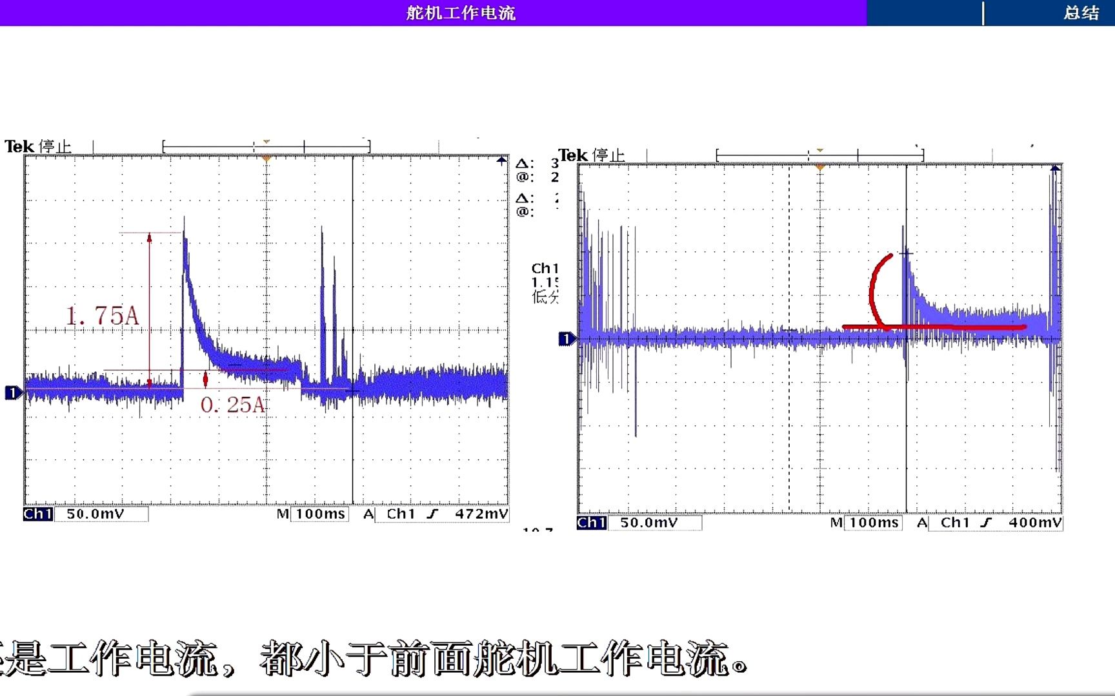Screen dimensions: 1115x696
Task: Click the left scope blue trigger level arrow
Action: coord(501,161)
